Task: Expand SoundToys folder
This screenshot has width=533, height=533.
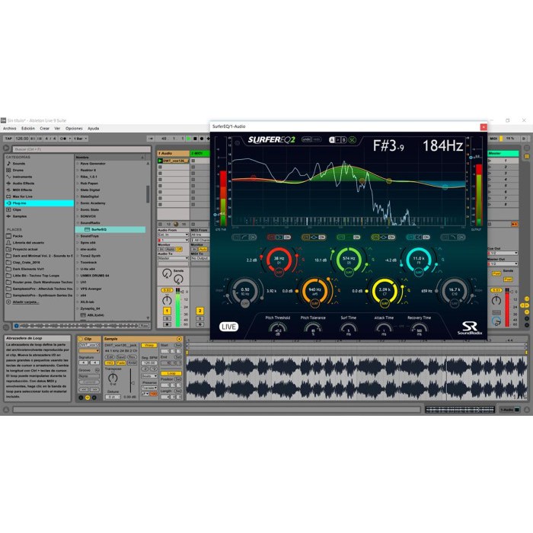Action: [78, 236]
